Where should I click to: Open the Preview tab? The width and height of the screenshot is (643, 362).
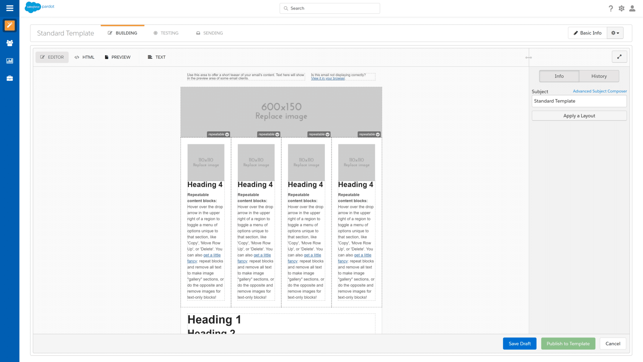[118, 57]
